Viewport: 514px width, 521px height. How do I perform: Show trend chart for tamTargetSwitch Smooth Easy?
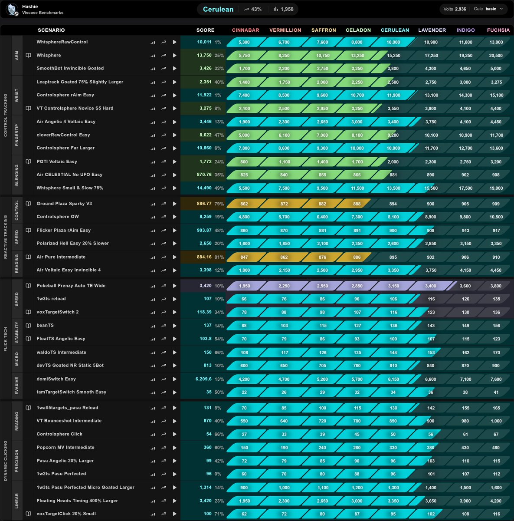(x=164, y=392)
